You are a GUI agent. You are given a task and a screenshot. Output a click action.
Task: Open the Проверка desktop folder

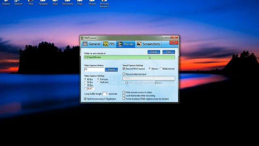pos(43,2)
